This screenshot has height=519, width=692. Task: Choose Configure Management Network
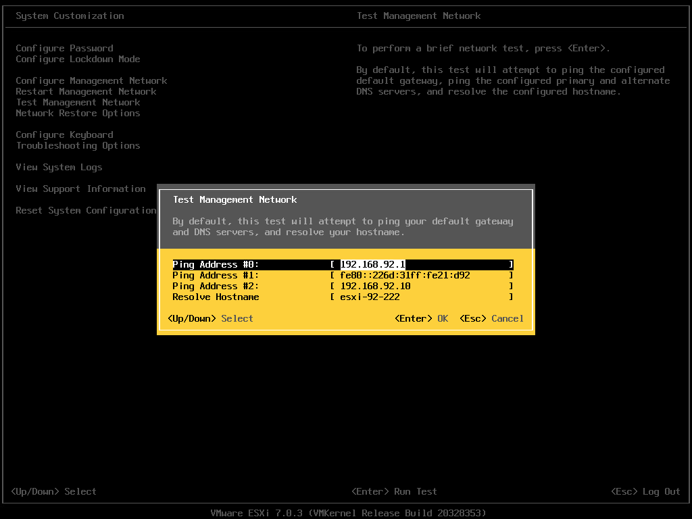coord(91,80)
